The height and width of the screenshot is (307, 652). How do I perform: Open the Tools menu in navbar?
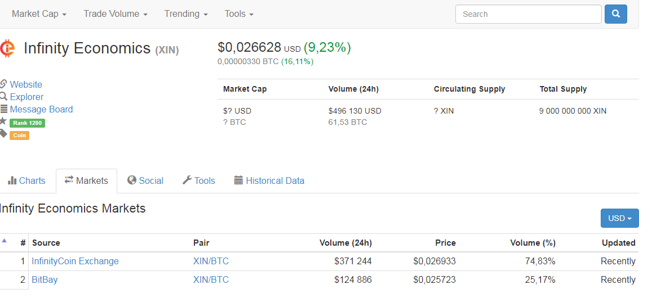tap(239, 14)
